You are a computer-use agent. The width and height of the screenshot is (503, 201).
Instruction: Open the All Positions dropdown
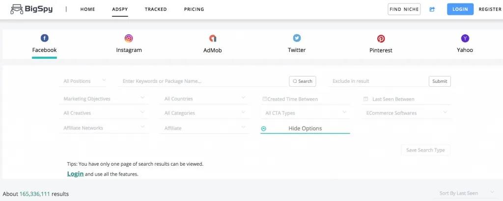[x=84, y=81]
